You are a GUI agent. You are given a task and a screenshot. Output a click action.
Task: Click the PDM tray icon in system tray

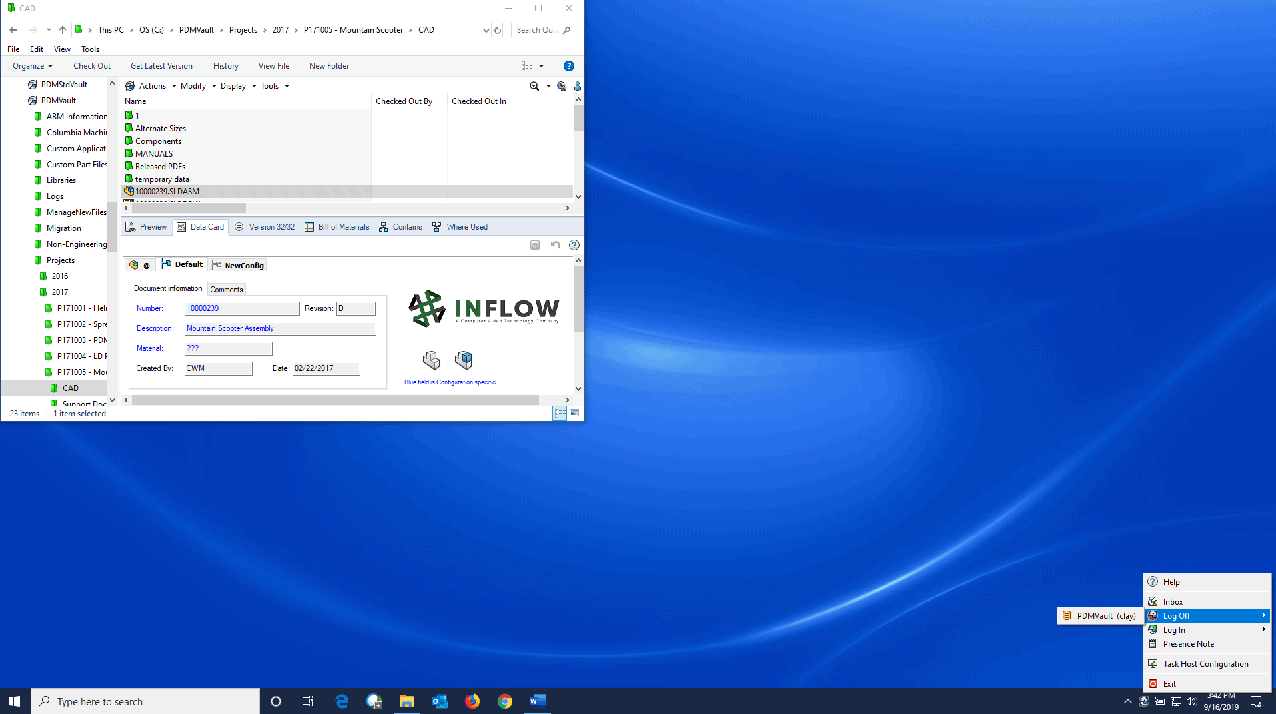(1144, 701)
